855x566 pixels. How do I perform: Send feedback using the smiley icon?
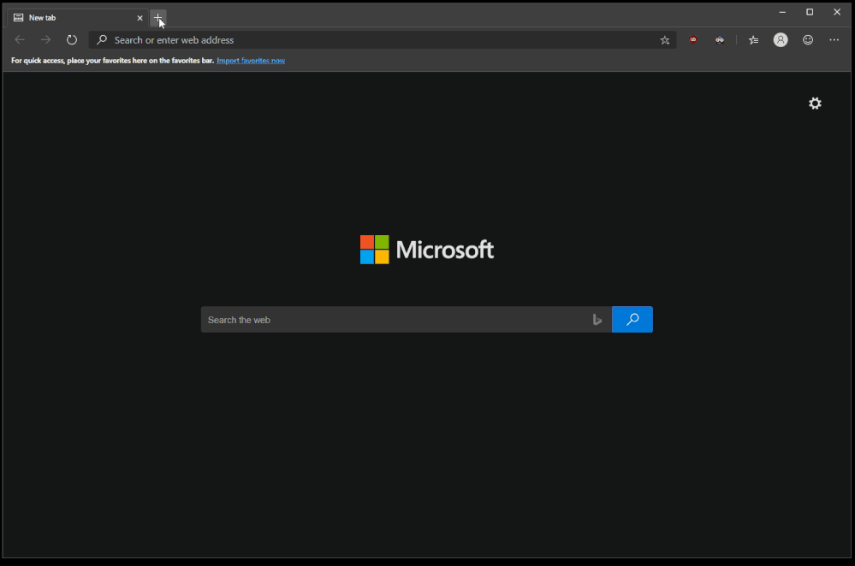click(x=808, y=40)
